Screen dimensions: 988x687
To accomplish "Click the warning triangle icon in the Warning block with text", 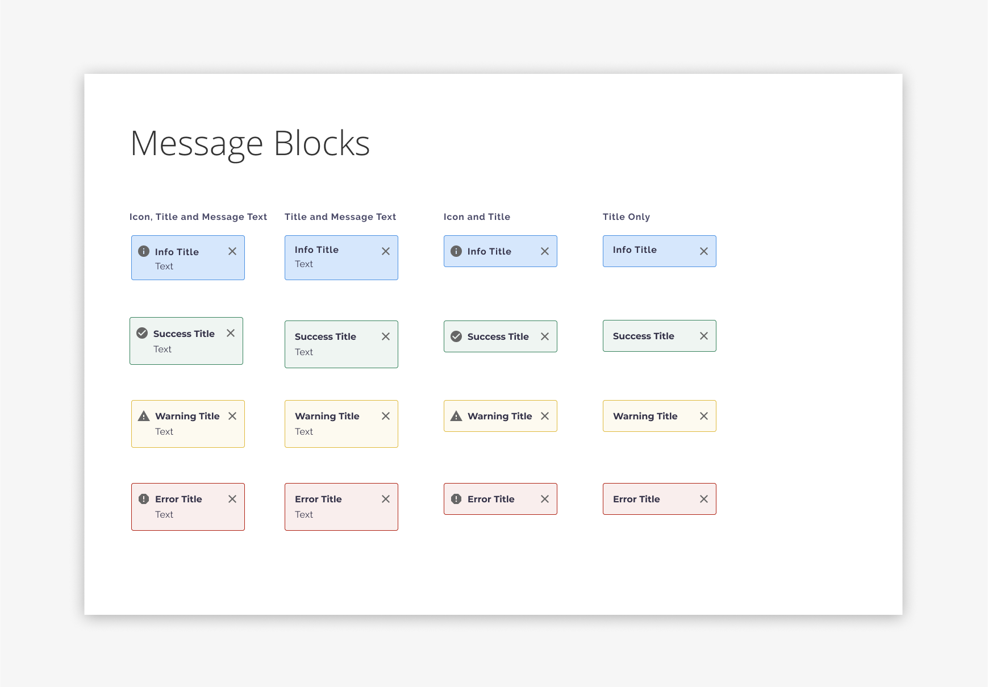I will [144, 416].
